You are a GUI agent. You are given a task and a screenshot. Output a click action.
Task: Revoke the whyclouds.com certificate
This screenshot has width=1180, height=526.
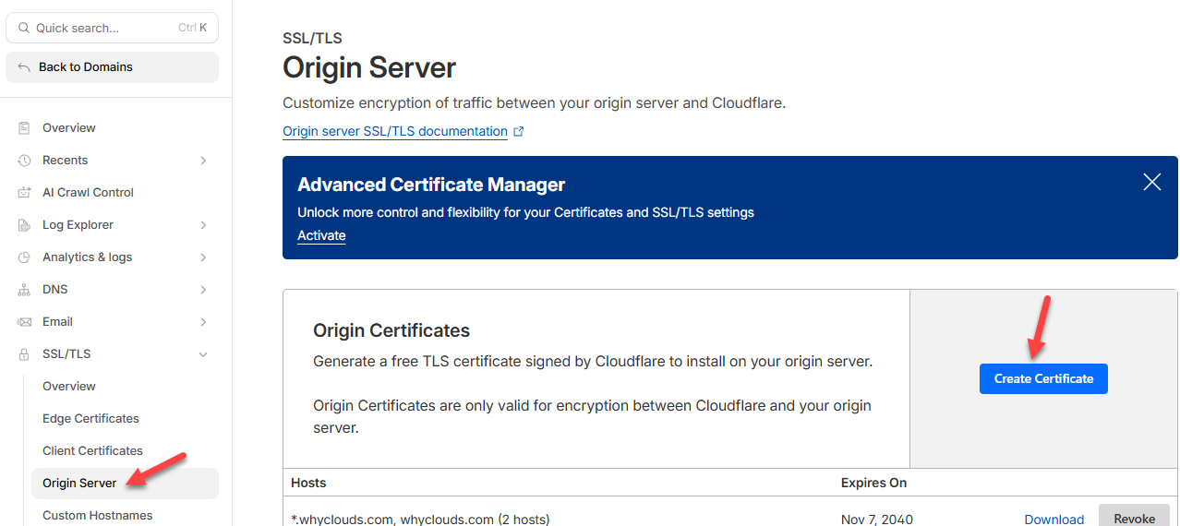[x=1134, y=516]
